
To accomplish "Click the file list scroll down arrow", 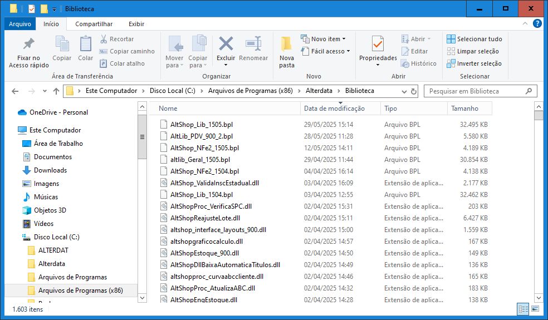I will pyautogui.click(x=539, y=298).
